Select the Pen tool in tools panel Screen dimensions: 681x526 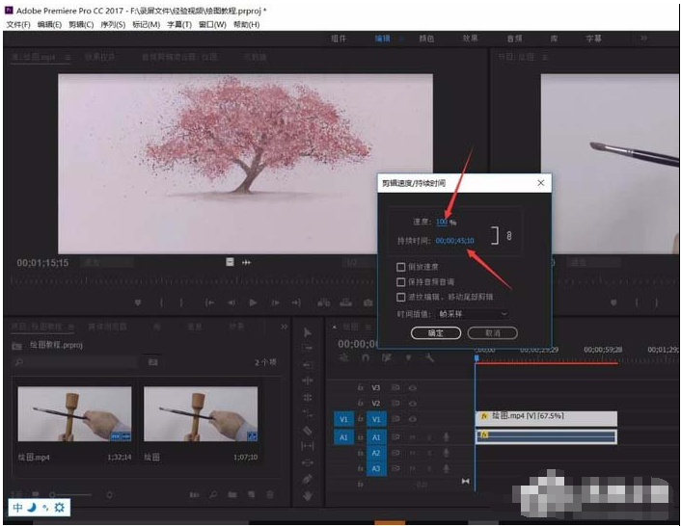click(308, 479)
